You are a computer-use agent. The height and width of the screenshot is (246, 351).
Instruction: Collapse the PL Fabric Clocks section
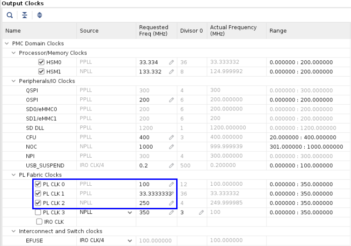point(14,175)
